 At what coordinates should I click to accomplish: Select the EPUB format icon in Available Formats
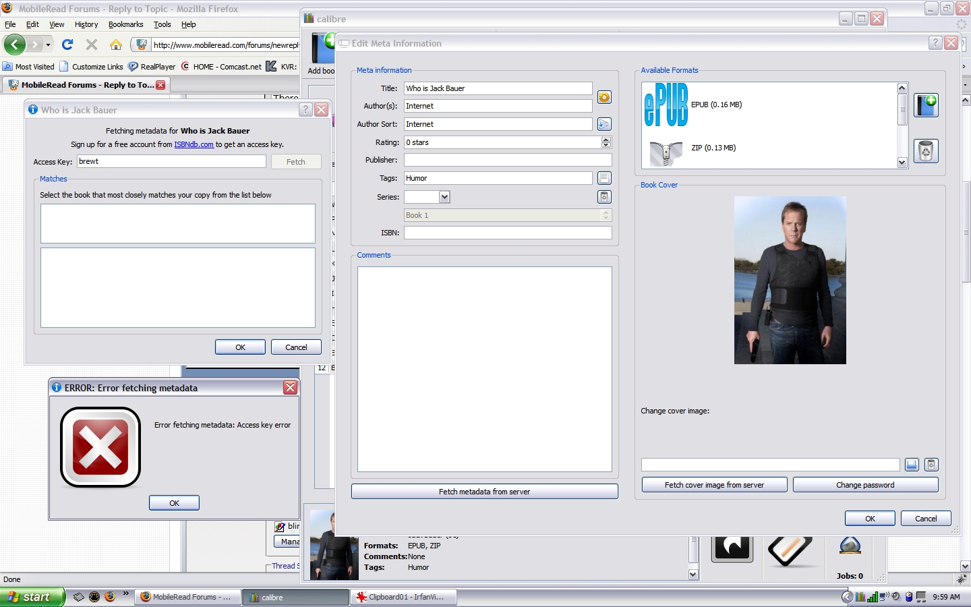(x=666, y=105)
